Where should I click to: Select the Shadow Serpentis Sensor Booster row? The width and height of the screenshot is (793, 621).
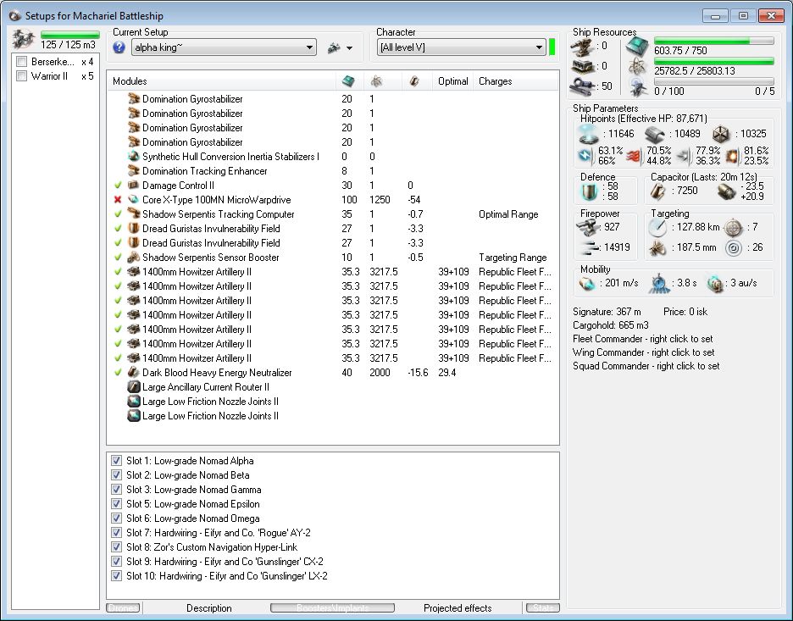333,258
